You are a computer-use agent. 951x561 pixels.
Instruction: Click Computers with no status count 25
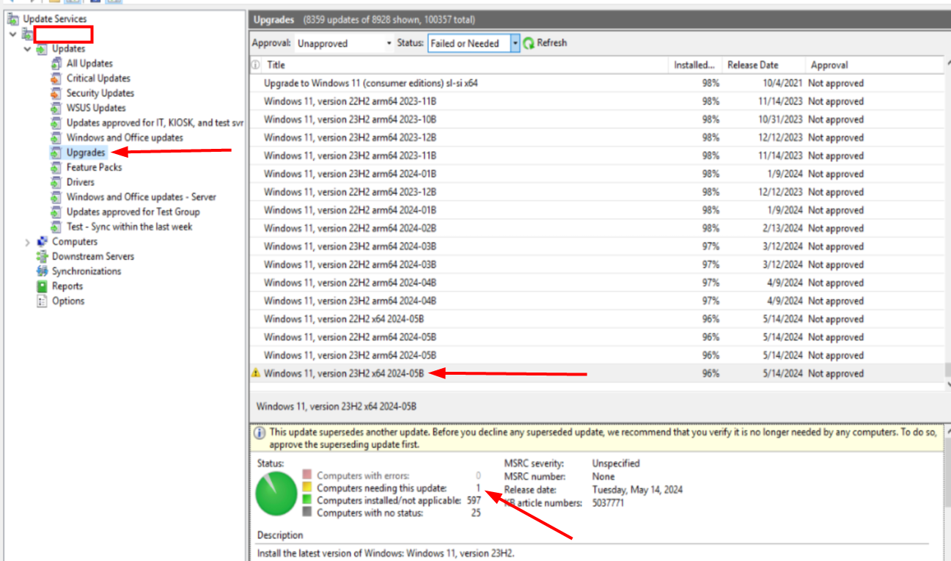click(476, 513)
